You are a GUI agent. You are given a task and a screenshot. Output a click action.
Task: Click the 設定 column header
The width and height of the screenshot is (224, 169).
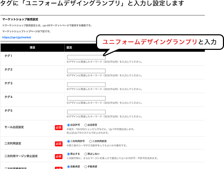click(69, 47)
